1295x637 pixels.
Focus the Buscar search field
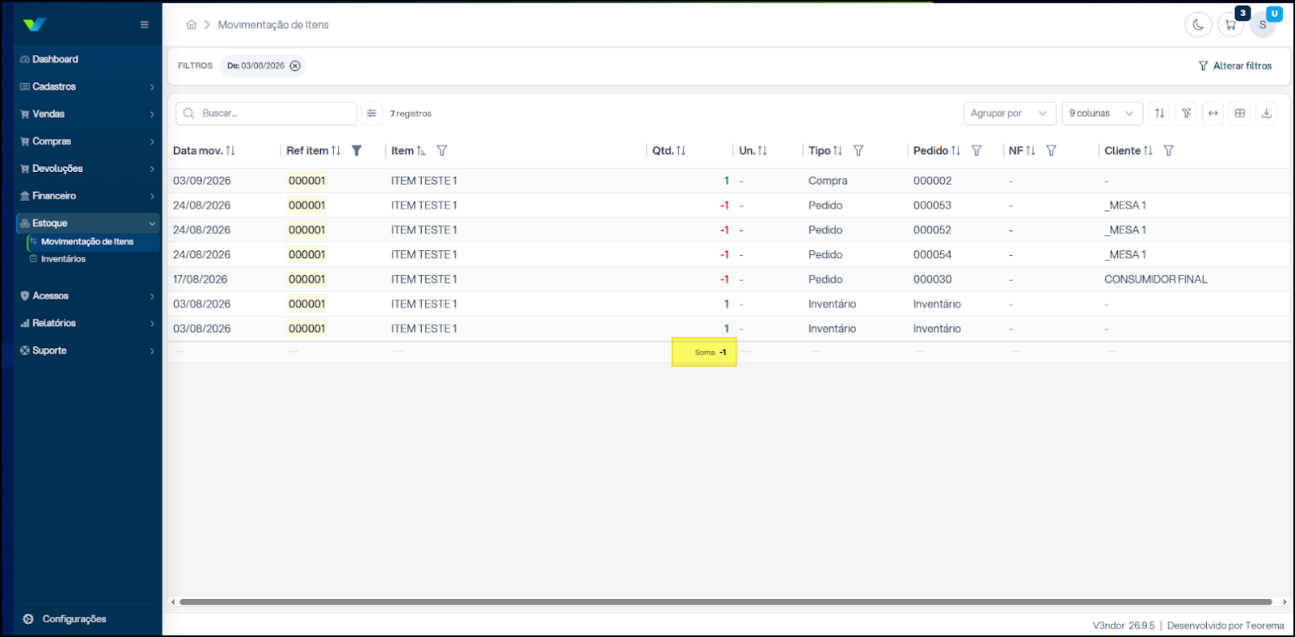pyautogui.click(x=266, y=114)
